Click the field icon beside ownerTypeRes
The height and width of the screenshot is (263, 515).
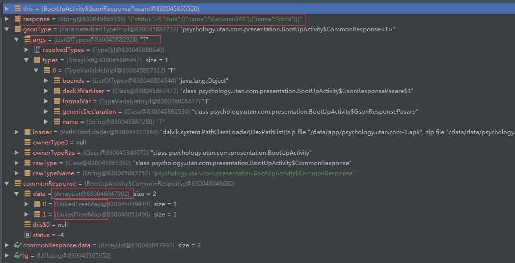pyautogui.click(x=27, y=153)
